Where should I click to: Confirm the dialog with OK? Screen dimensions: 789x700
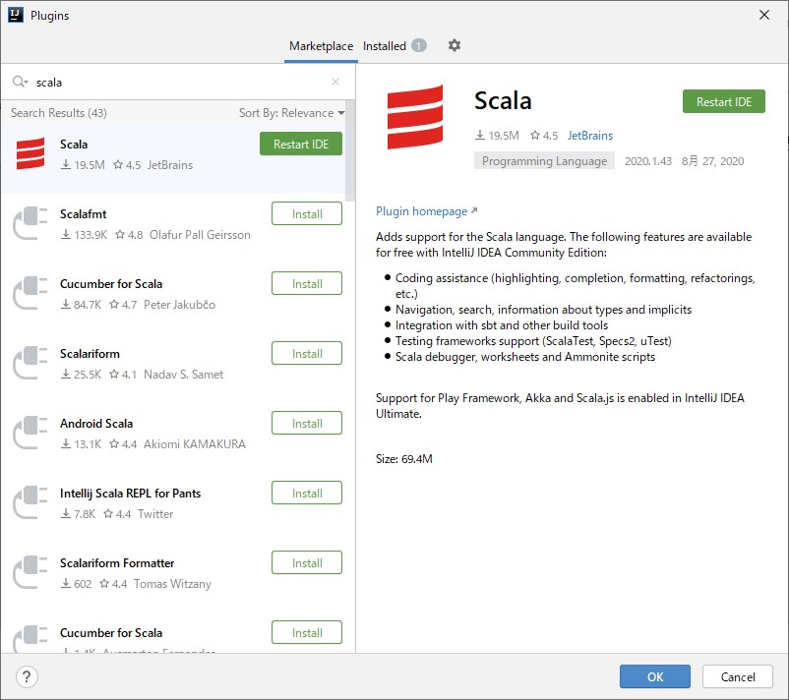[x=654, y=676]
